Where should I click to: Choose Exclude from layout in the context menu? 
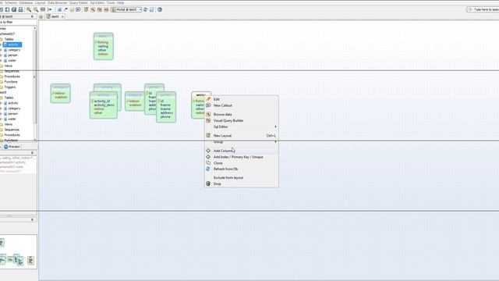[242, 178]
